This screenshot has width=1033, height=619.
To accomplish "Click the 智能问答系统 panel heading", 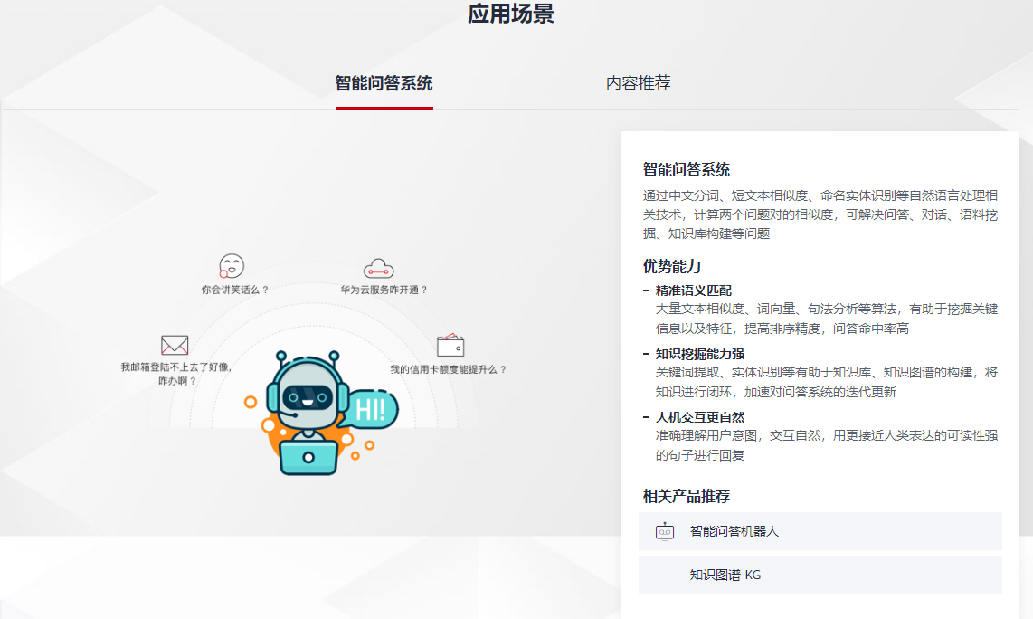I will (686, 169).
